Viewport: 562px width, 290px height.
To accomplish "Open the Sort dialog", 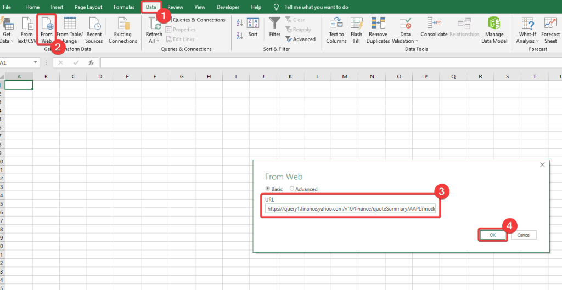I will click(x=253, y=27).
